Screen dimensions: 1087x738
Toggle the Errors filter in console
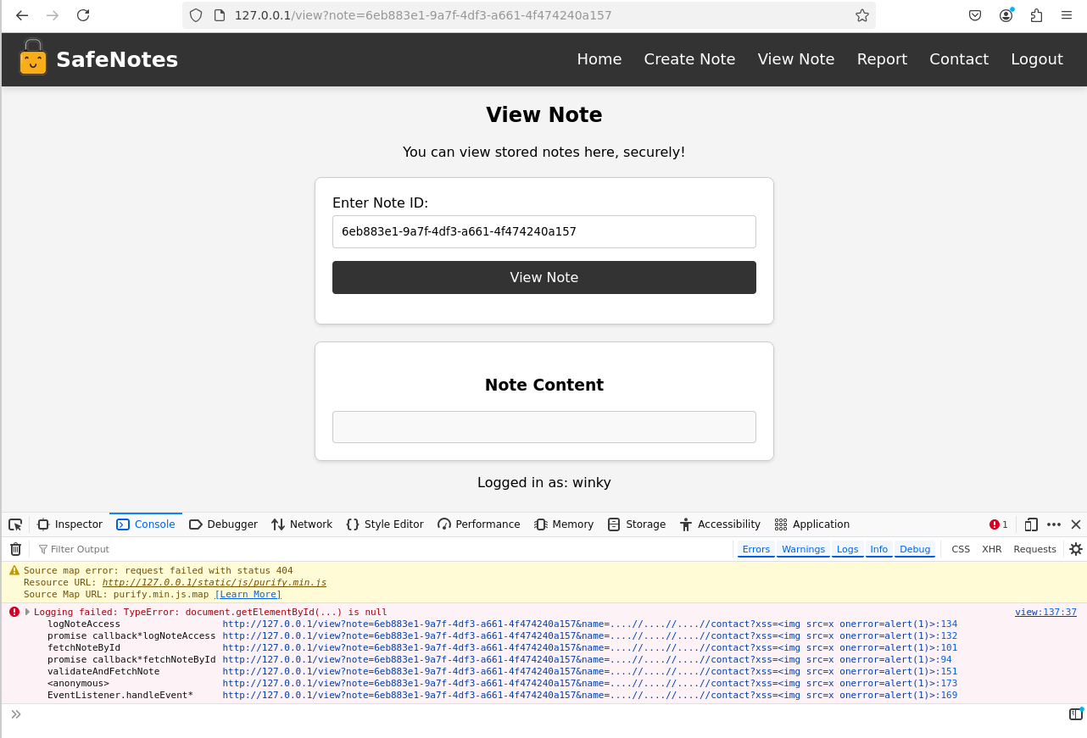click(755, 549)
